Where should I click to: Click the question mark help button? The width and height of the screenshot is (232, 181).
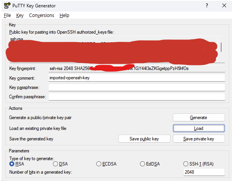point(207,6)
